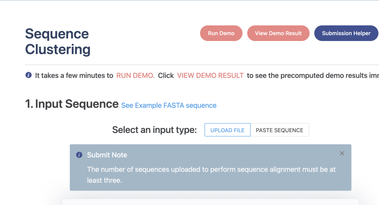Open the View Demo Result button
Screen dimensions: 379x205
click(278, 33)
